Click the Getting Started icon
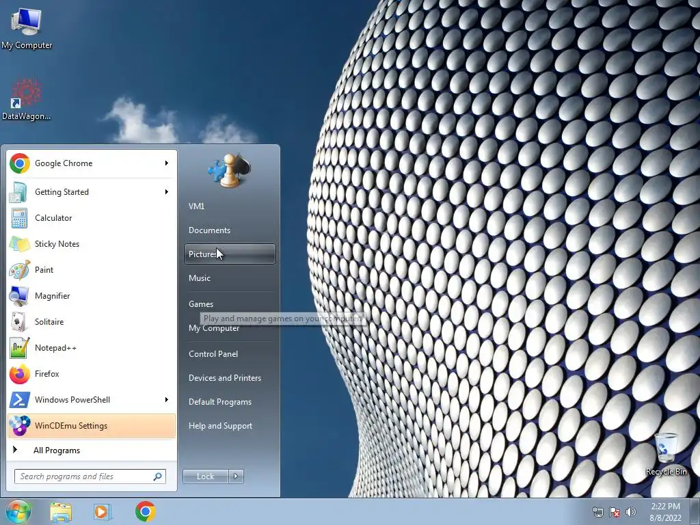Screen dimensions: 700x525 pos(19,192)
